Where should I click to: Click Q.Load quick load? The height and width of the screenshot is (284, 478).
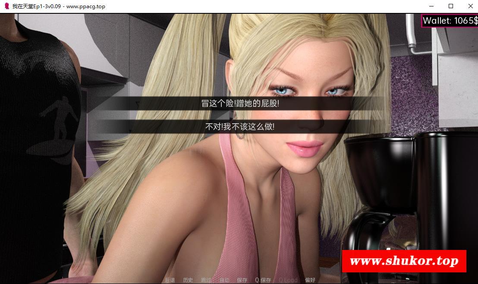pyautogui.click(x=288, y=280)
